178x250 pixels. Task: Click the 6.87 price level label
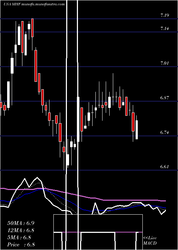[164, 98]
